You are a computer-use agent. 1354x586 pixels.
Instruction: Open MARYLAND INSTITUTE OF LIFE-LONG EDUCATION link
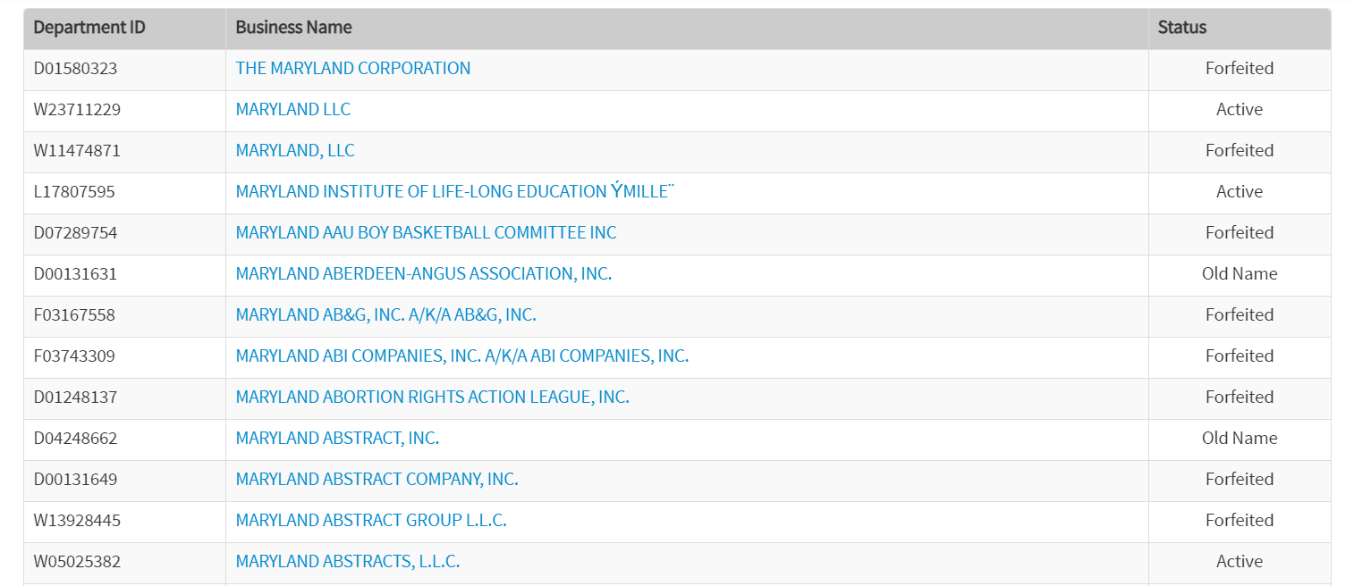coord(452,192)
